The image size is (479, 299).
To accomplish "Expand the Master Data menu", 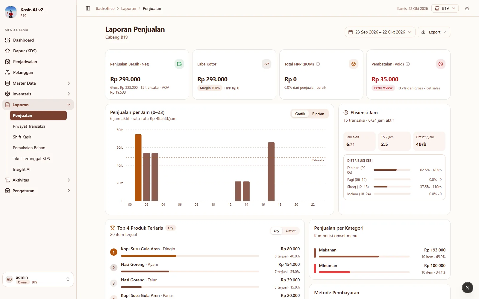I will tap(38, 83).
